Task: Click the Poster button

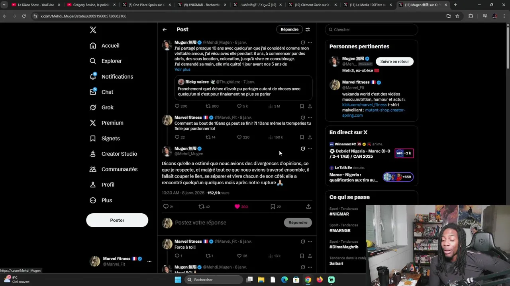Action: coord(117,220)
